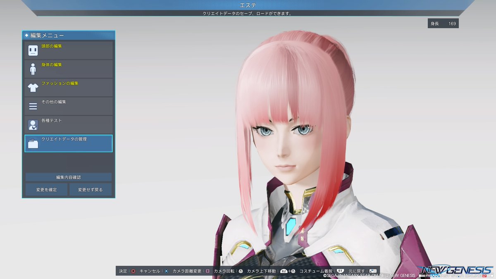Click the その他の編集 three-line icon
This screenshot has height=279, width=496.
tap(33, 106)
